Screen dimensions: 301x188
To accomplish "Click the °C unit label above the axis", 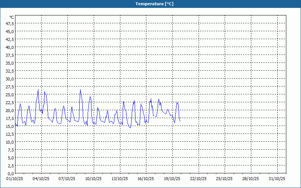I will tap(12, 17).
